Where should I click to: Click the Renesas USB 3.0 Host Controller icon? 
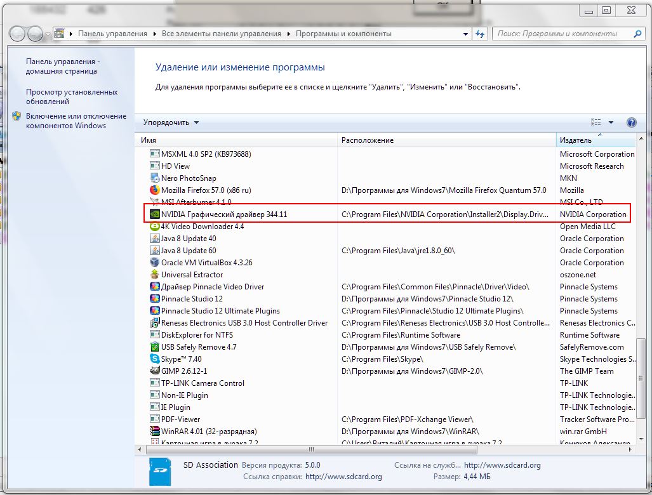click(155, 322)
